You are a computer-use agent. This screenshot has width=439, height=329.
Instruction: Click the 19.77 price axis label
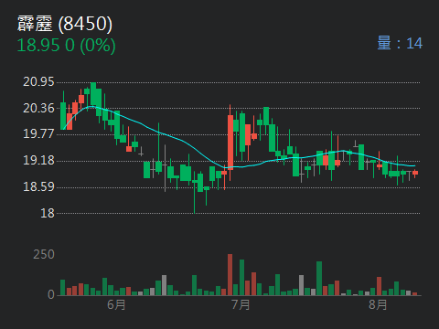point(38,134)
